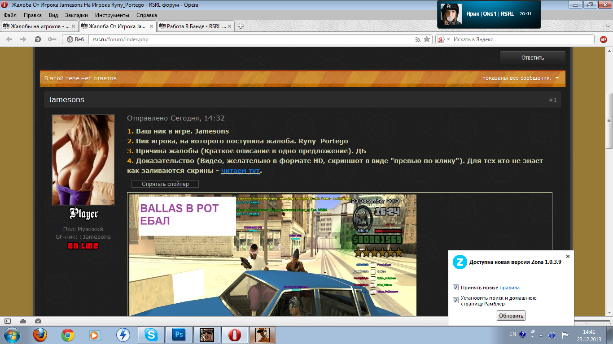Click the page vertical scrollbar
Image resolution: width=613 pixels, height=344 pixels.
[609, 121]
